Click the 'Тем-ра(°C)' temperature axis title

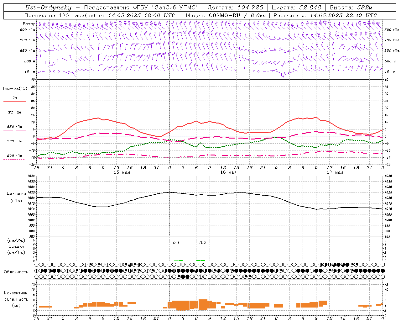pyautogui.click(x=15, y=89)
